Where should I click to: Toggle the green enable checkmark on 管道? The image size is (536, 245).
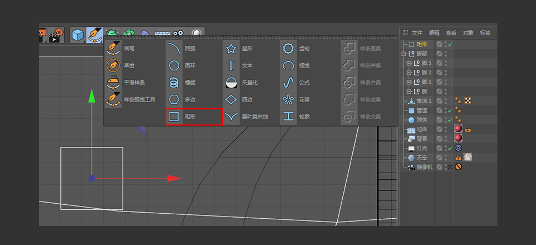(x=450, y=111)
